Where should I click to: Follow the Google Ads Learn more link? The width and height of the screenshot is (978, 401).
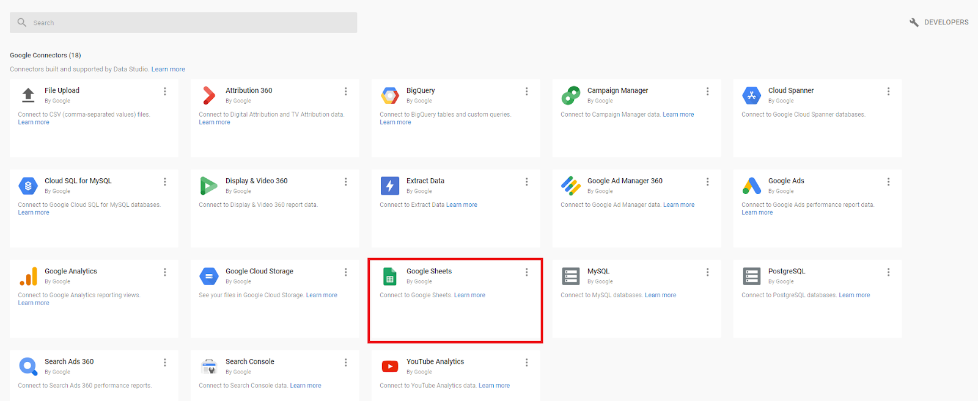coord(757,212)
